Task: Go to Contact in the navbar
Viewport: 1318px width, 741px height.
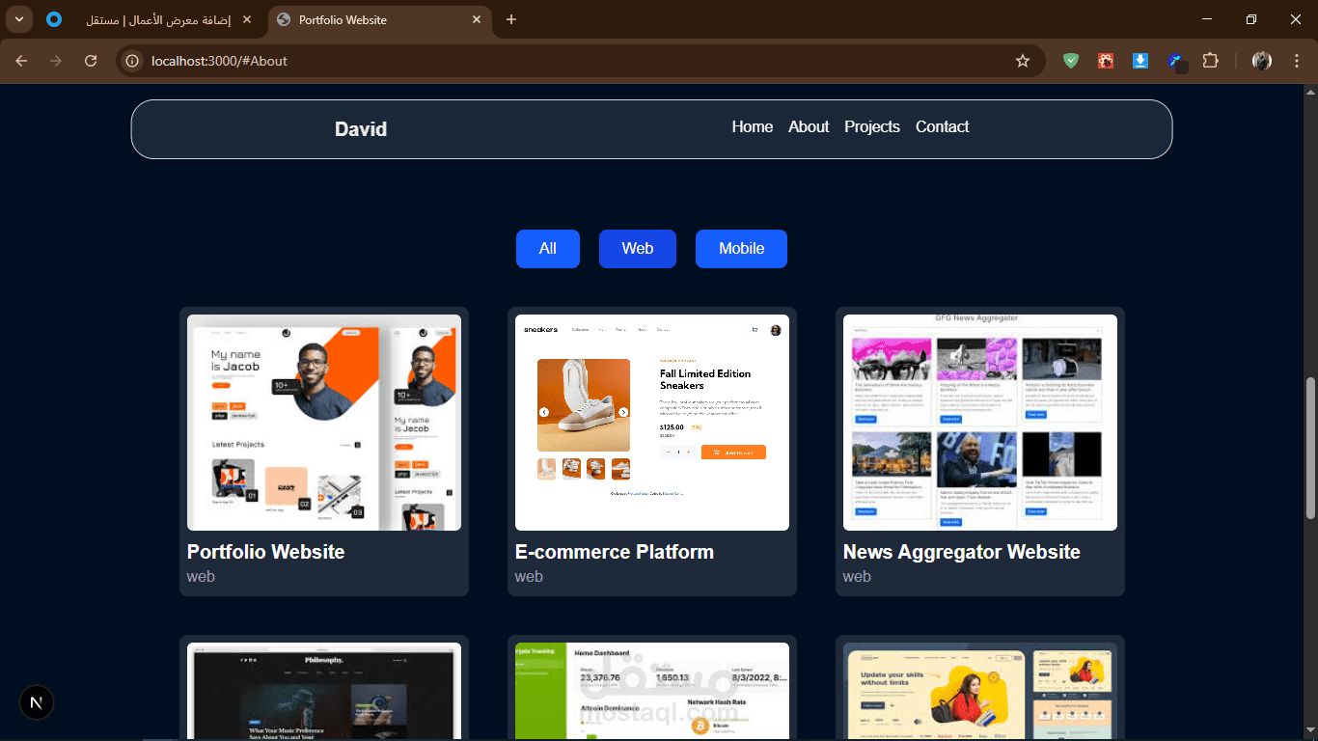Action: click(943, 127)
